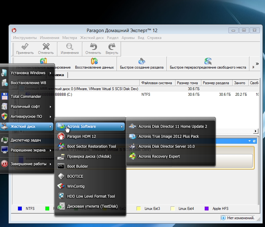Viewport: 265px width, 227px height.
Task: Open Paragon HDM 12 from submenu
Action: click(x=81, y=137)
